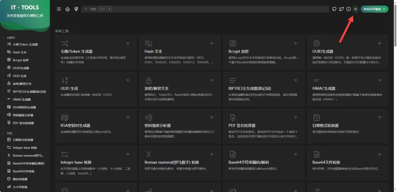This screenshot has width=397, height=192.
Task: Select sidebar RSA密钥对生成器 item
Action: [x=25, y=107]
